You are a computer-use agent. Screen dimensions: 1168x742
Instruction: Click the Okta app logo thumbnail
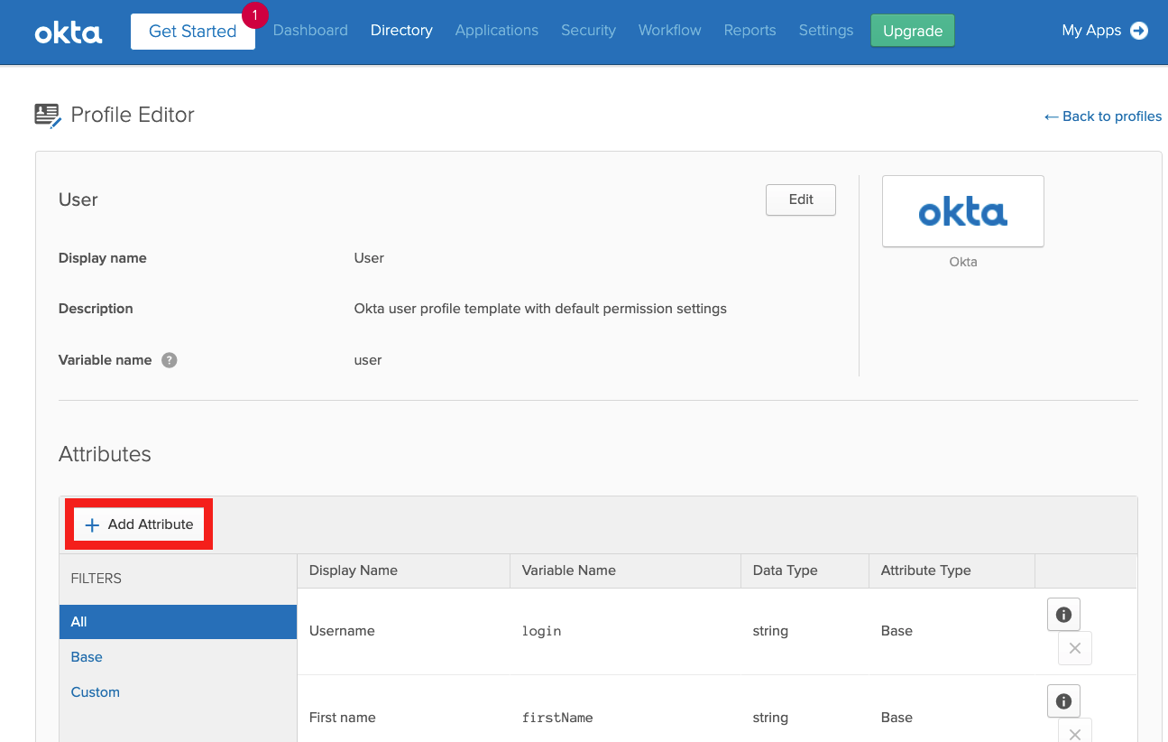(x=962, y=211)
